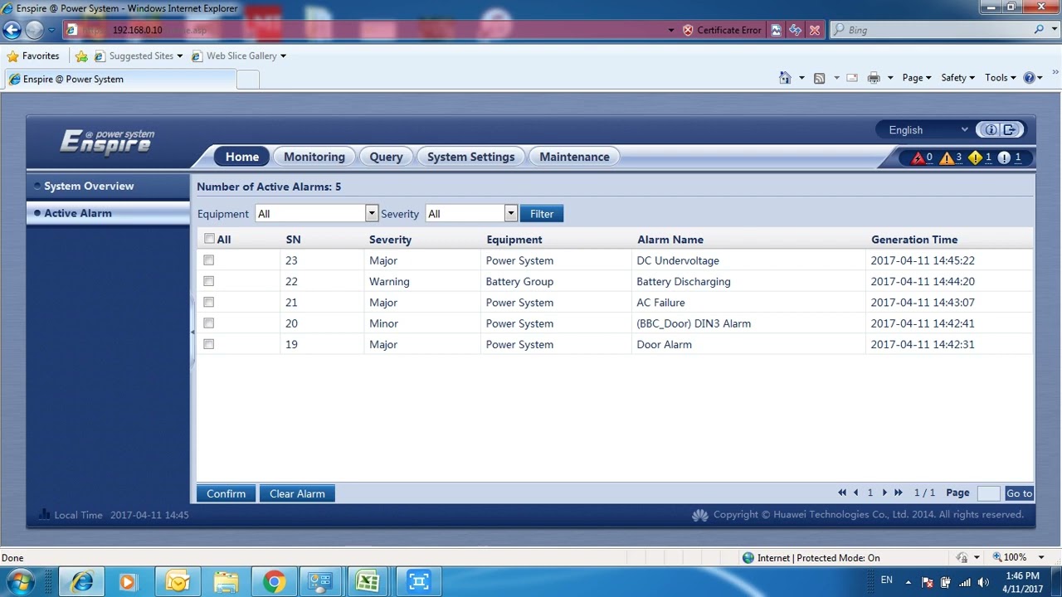Collapse the sidebar splitter arrow
This screenshot has height=597, width=1062.
(192, 332)
